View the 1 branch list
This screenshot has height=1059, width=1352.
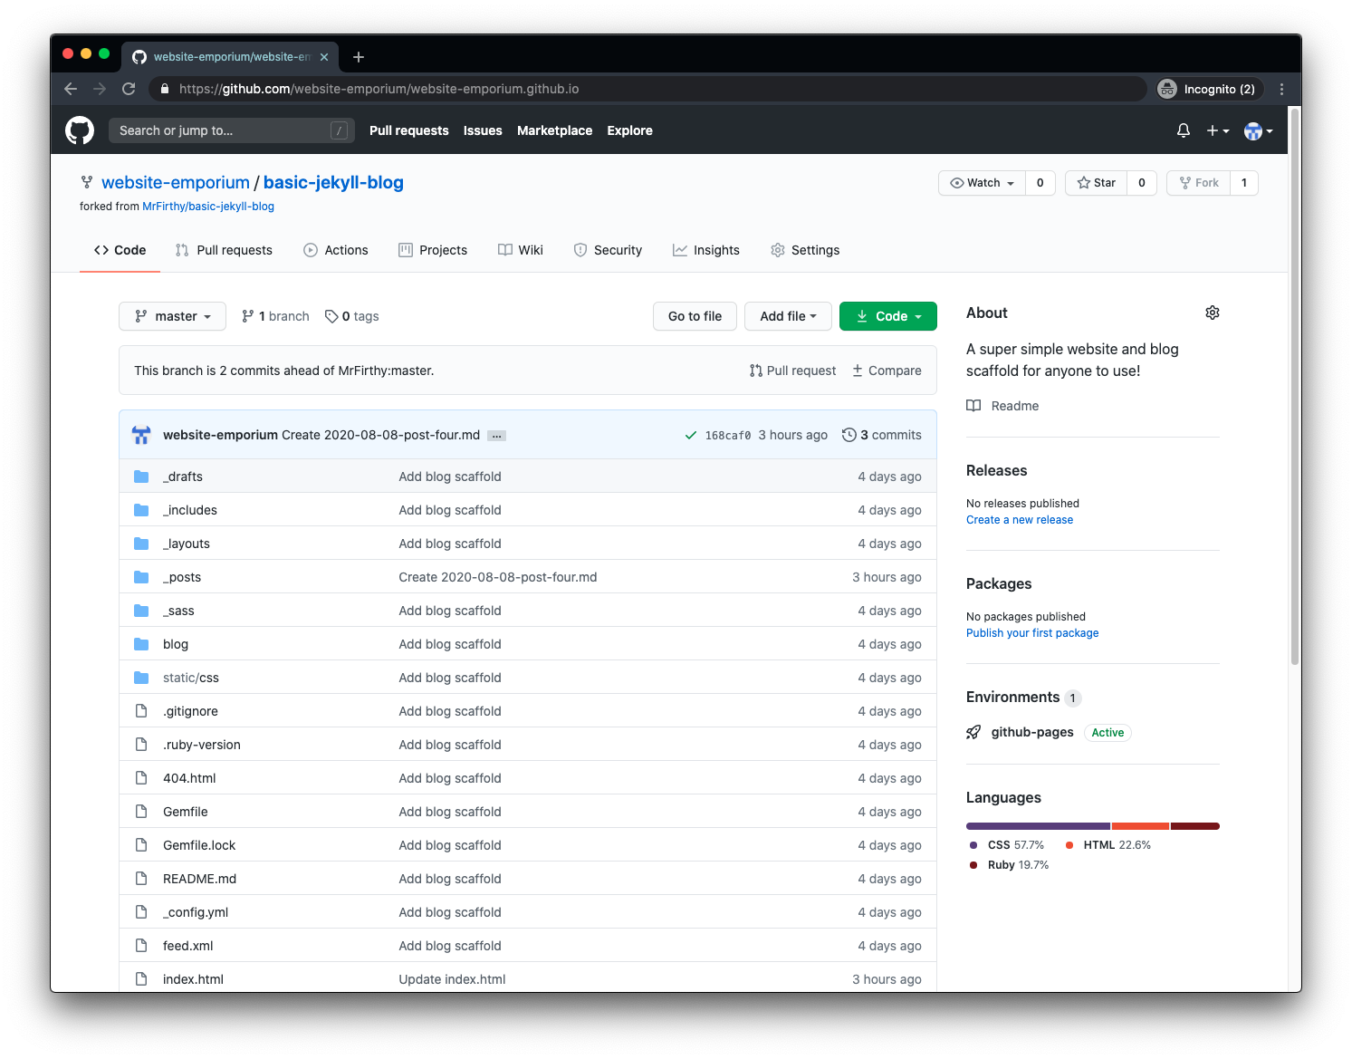(x=275, y=316)
